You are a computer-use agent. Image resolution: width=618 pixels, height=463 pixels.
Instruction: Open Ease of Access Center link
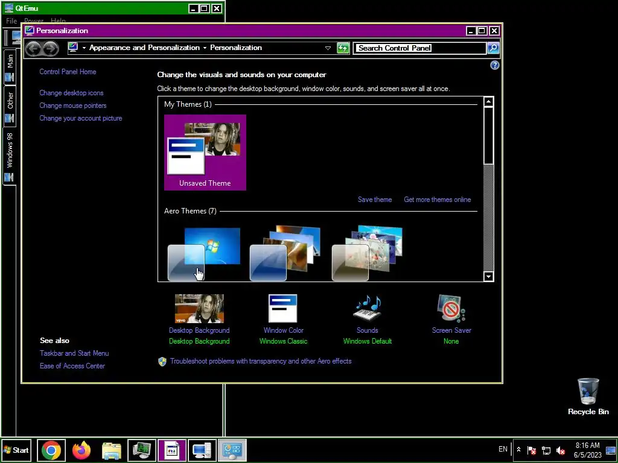click(x=72, y=366)
